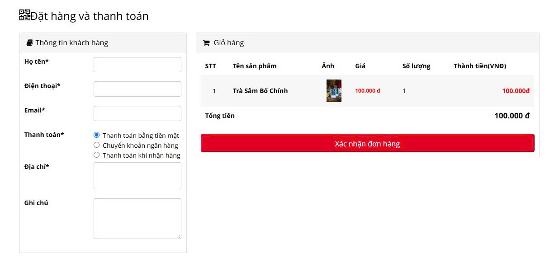Click the Tên sản phẩm column header
This screenshot has width=559, height=267.
click(x=255, y=66)
